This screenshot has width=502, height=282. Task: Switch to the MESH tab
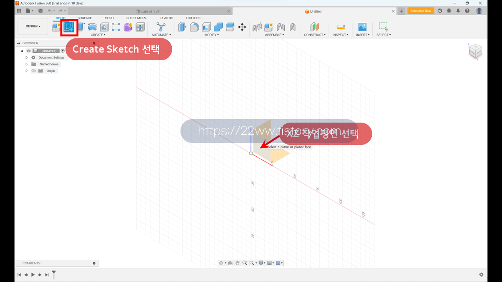[109, 18]
